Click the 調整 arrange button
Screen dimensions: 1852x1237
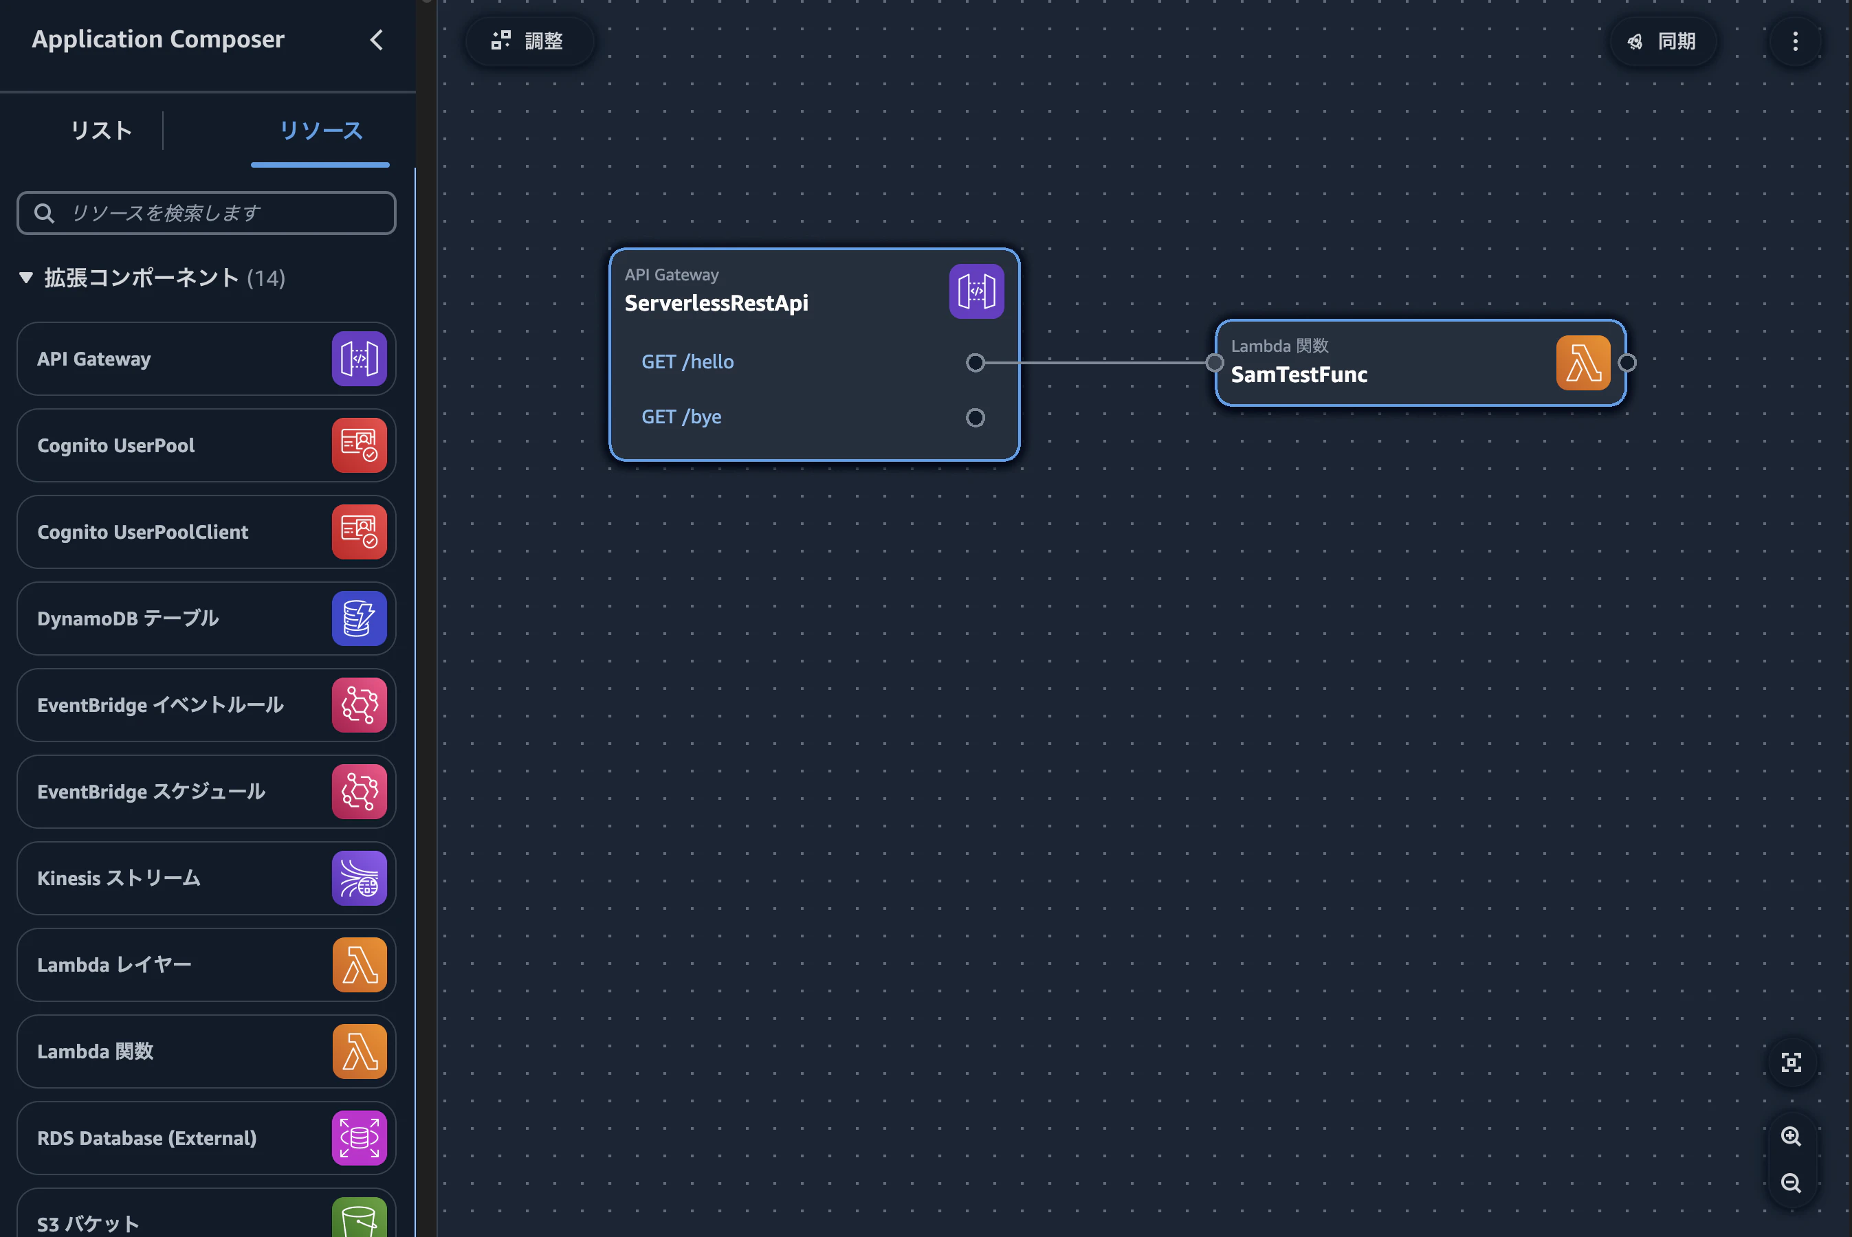pos(529,41)
